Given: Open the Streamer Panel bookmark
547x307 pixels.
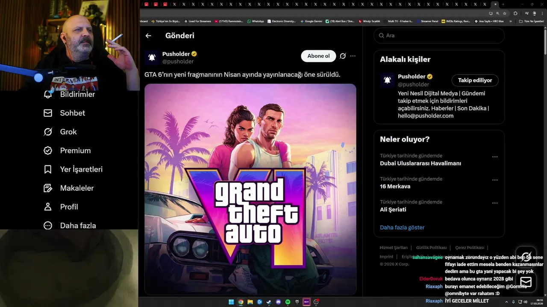Looking at the screenshot, I should [427, 21].
